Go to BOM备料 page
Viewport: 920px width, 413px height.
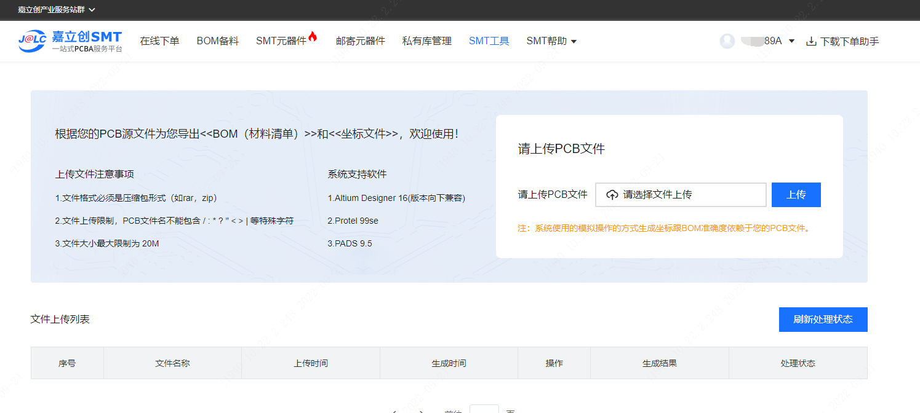pos(217,41)
